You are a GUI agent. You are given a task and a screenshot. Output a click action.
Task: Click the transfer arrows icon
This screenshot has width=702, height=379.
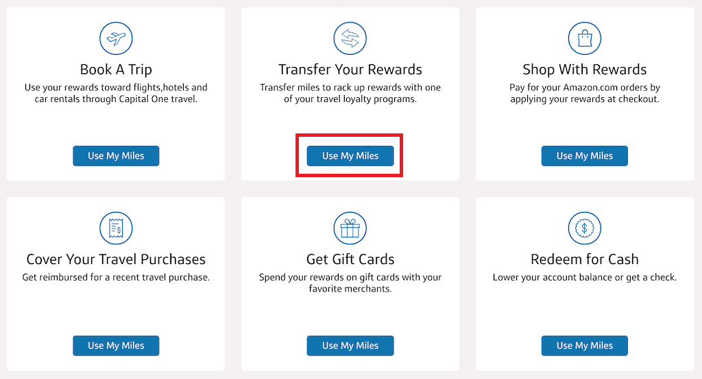350,38
